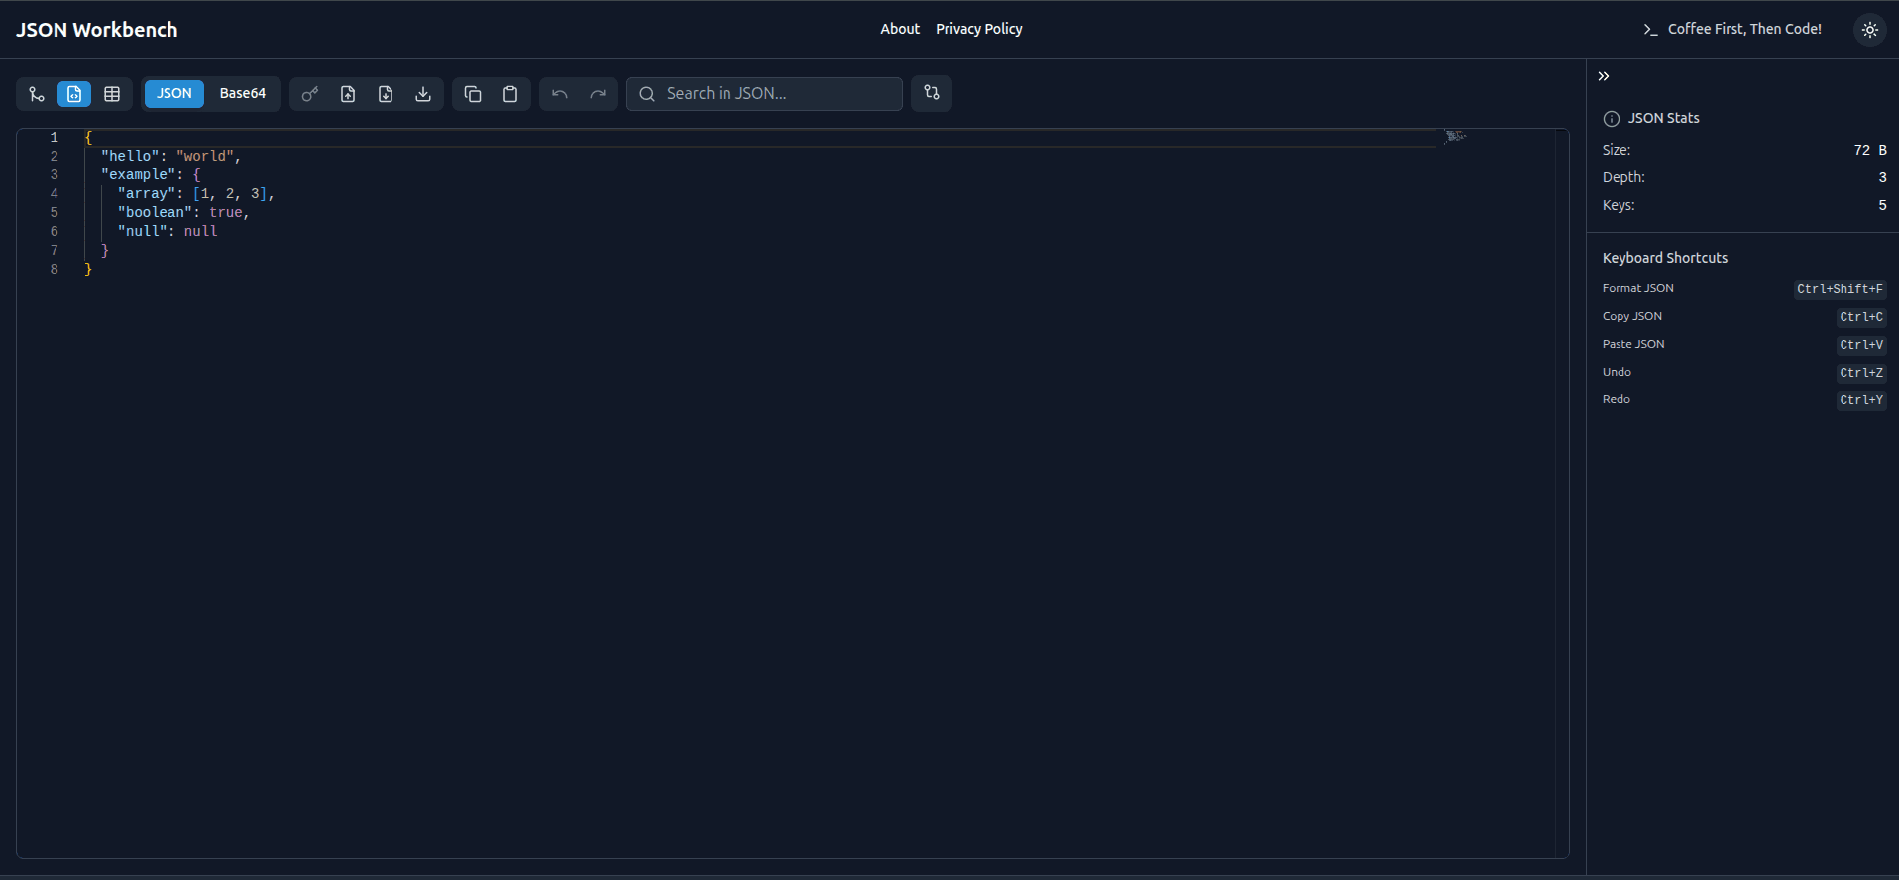Select the JSON mode toggle
Viewport: 1899px width, 880px height.
174,94
